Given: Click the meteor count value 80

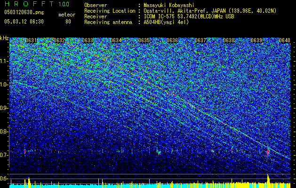Looking at the screenshot, I should (x=68, y=22).
